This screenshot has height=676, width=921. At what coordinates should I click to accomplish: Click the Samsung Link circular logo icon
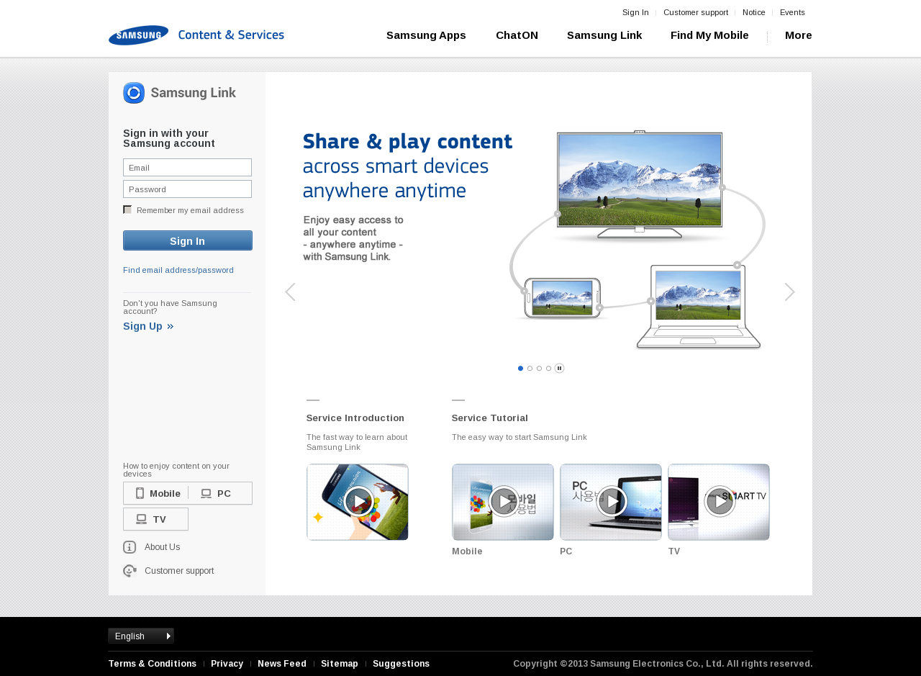[134, 93]
